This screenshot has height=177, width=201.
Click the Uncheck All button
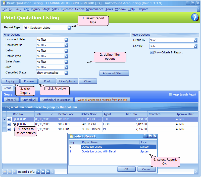point(29,100)
